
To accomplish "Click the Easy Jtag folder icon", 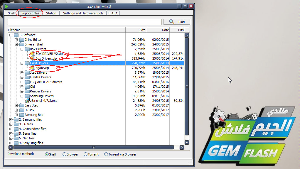I will 22,105.
